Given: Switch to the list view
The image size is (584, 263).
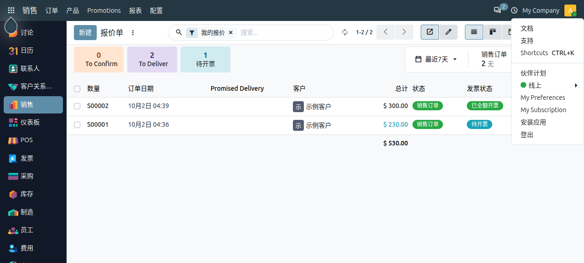Looking at the screenshot, I should (474, 32).
